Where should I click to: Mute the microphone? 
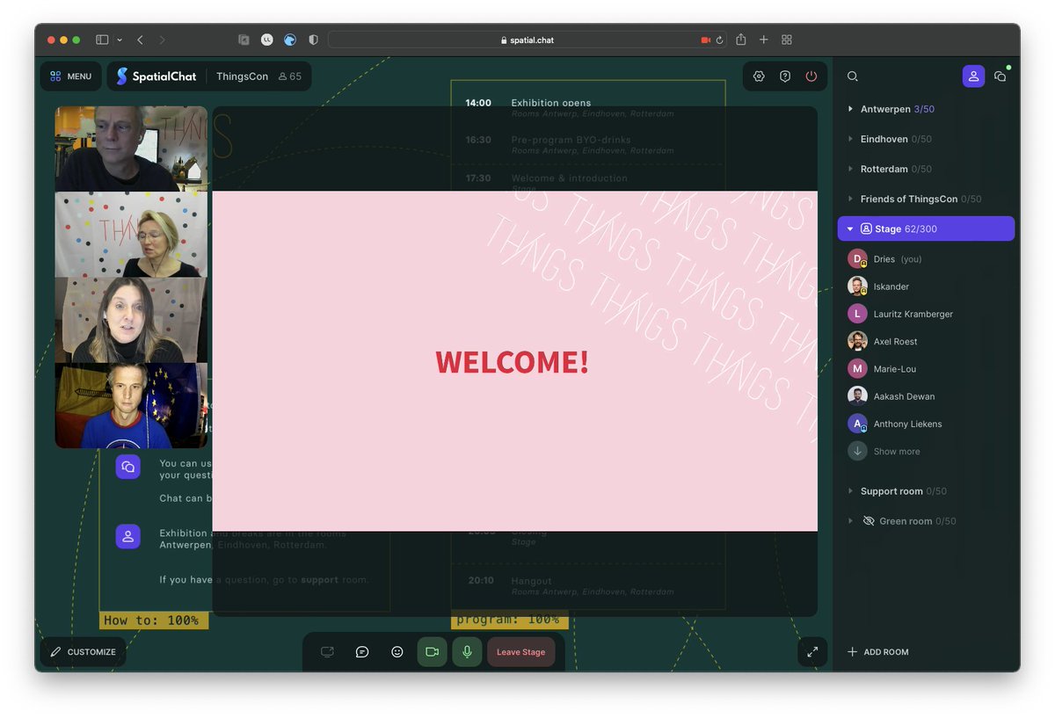point(467,652)
